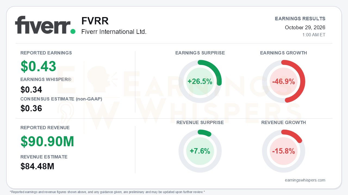The image size is (348, 195).
Task: Click the +26.5% earnings surprise gauge
Action: pyautogui.click(x=200, y=82)
